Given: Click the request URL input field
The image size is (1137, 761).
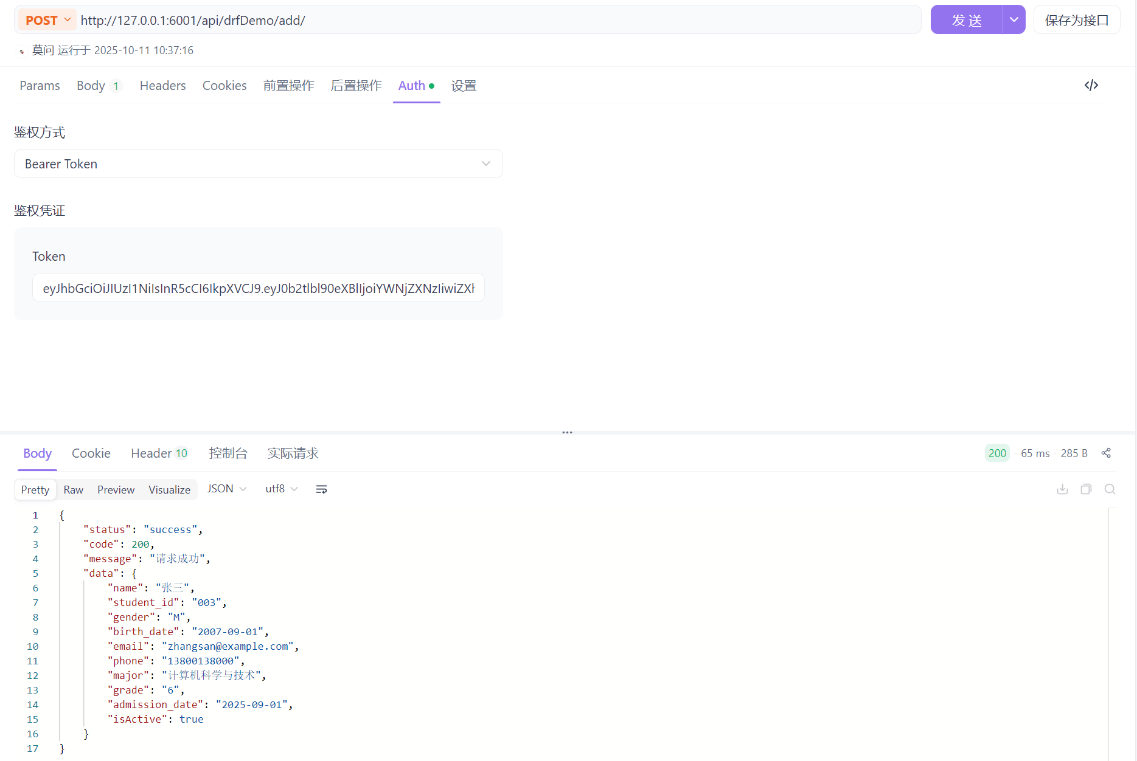Looking at the screenshot, I should (499, 20).
